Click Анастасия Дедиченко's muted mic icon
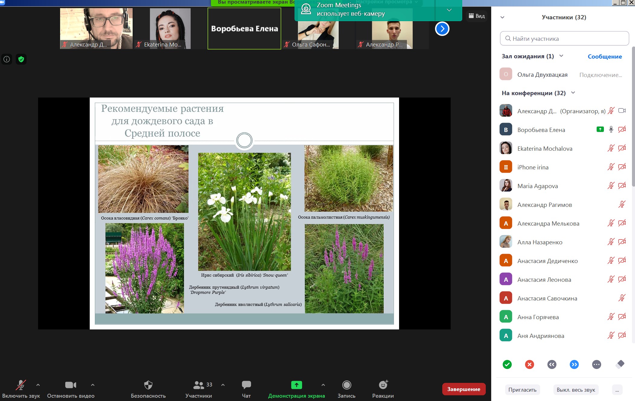Screen dimensions: 635x401 pyautogui.click(x=611, y=261)
